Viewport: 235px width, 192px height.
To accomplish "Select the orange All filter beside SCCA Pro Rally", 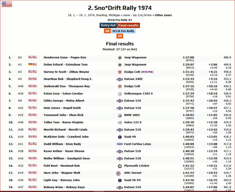I will (x=107, y=31).
